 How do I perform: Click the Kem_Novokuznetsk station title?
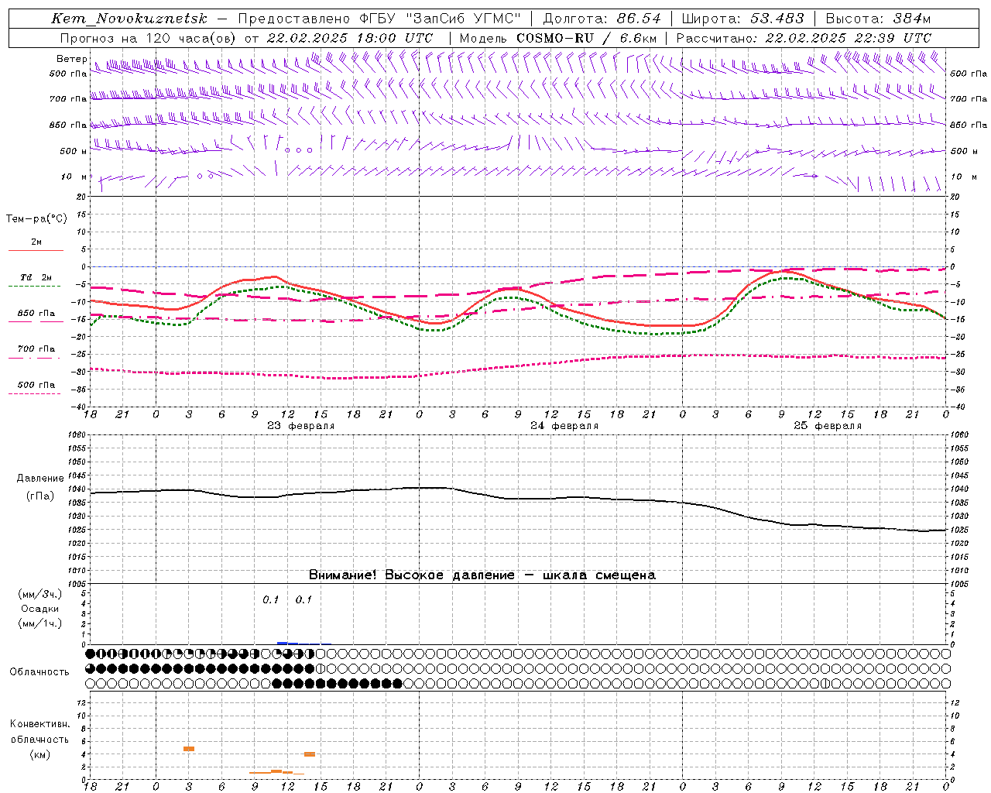(x=129, y=19)
